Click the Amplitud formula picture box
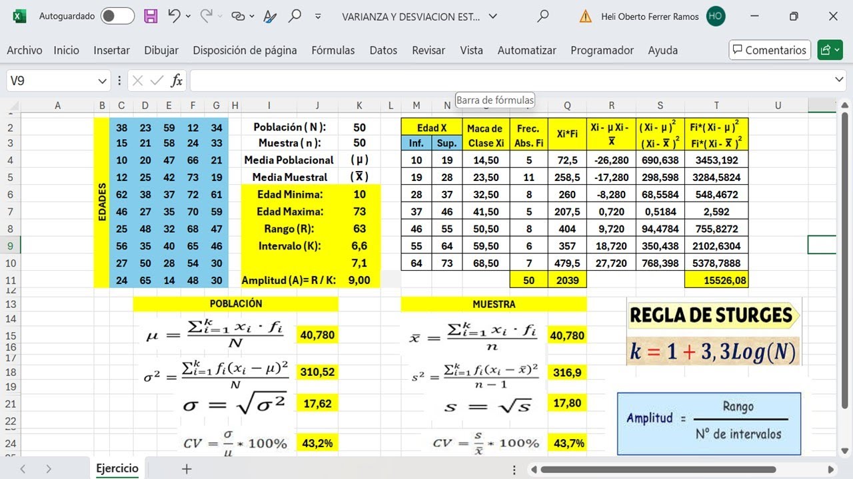Viewport: 853px width, 479px height. 709,424
